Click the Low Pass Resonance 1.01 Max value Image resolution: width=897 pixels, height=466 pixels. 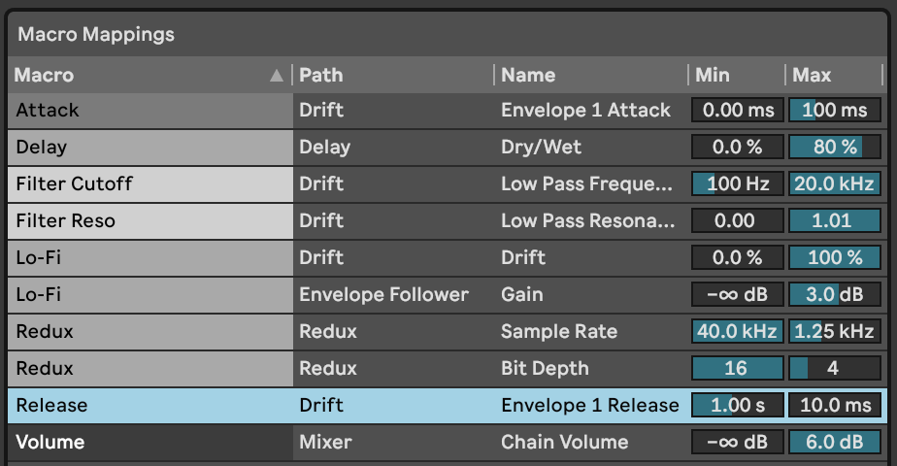(x=835, y=220)
